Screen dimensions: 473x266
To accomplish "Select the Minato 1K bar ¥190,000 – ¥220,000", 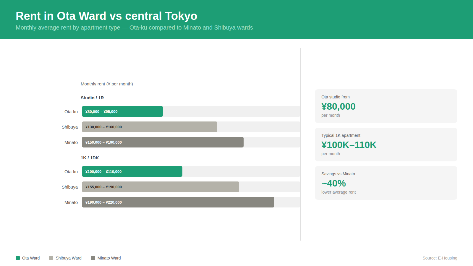I will click(x=178, y=202).
